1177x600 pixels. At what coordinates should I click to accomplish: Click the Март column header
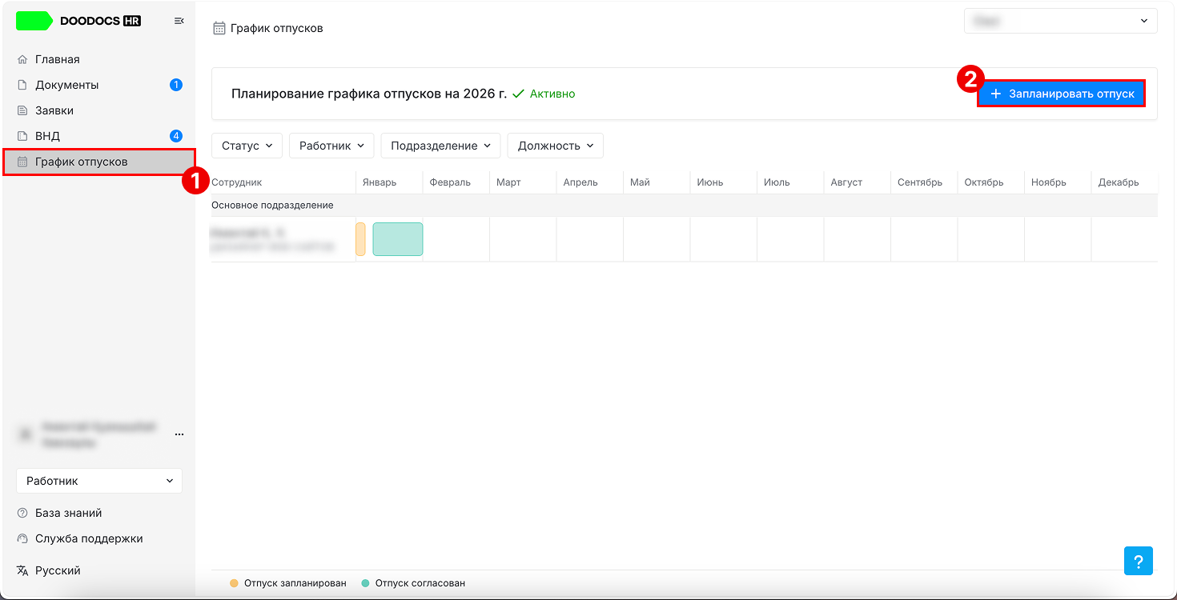tap(508, 182)
